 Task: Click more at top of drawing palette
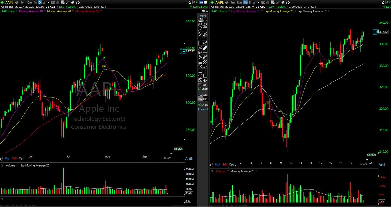tap(203, 16)
